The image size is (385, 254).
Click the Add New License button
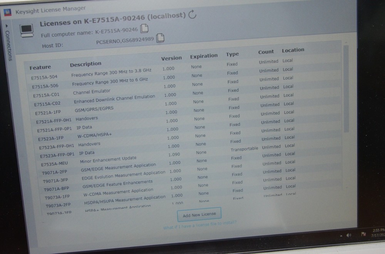point(199,214)
